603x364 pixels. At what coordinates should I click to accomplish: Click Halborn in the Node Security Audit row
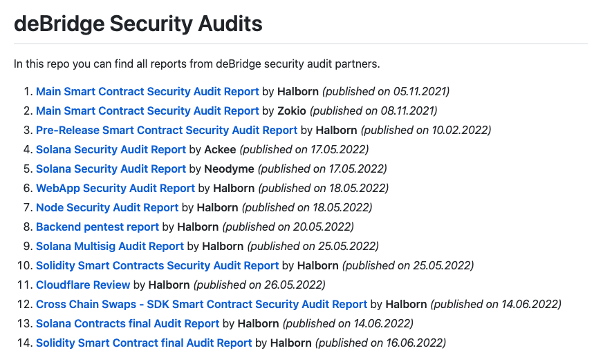click(218, 207)
